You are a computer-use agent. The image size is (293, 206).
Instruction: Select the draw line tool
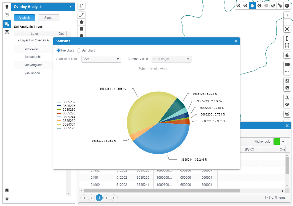(x=82, y=15)
